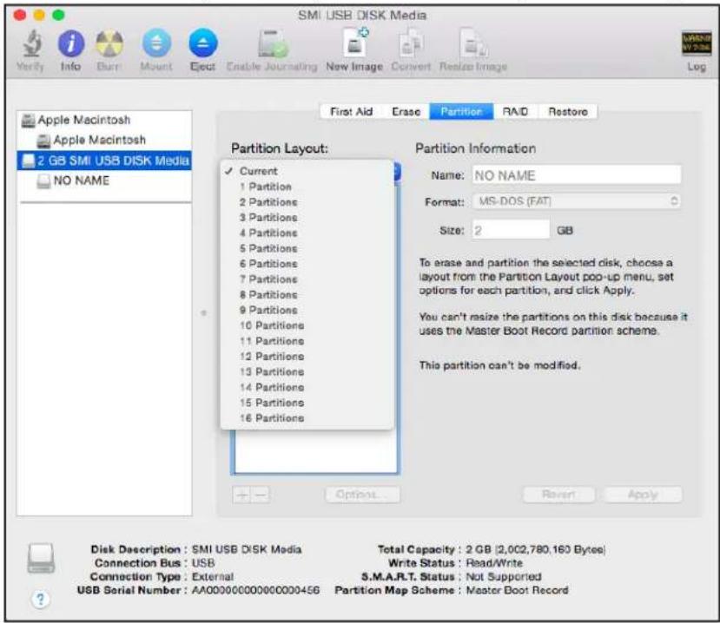Click the Enable Journaling toolbar icon
This screenshot has width=720, height=623.
tap(273, 43)
